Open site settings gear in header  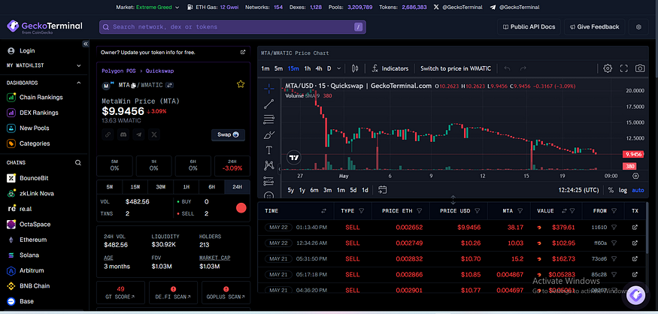pyautogui.click(x=638, y=27)
